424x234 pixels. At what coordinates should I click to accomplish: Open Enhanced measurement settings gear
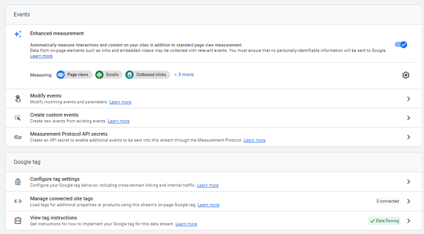click(x=406, y=75)
